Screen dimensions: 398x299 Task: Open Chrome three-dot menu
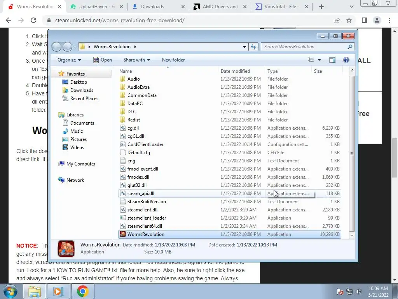389,20
